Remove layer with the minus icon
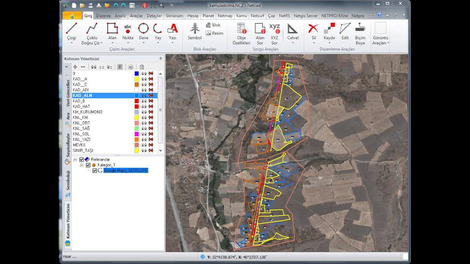This screenshot has width=470, height=264. [x=83, y=67]
